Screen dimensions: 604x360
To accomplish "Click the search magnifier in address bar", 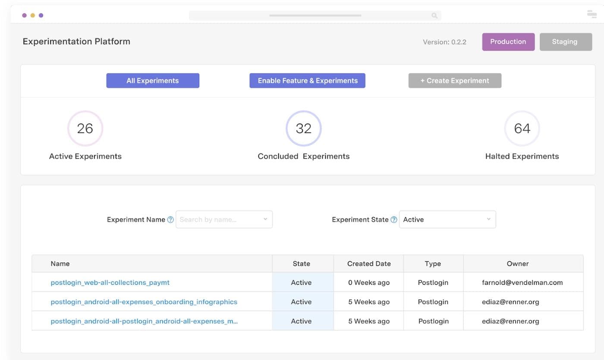I will 434,16.
